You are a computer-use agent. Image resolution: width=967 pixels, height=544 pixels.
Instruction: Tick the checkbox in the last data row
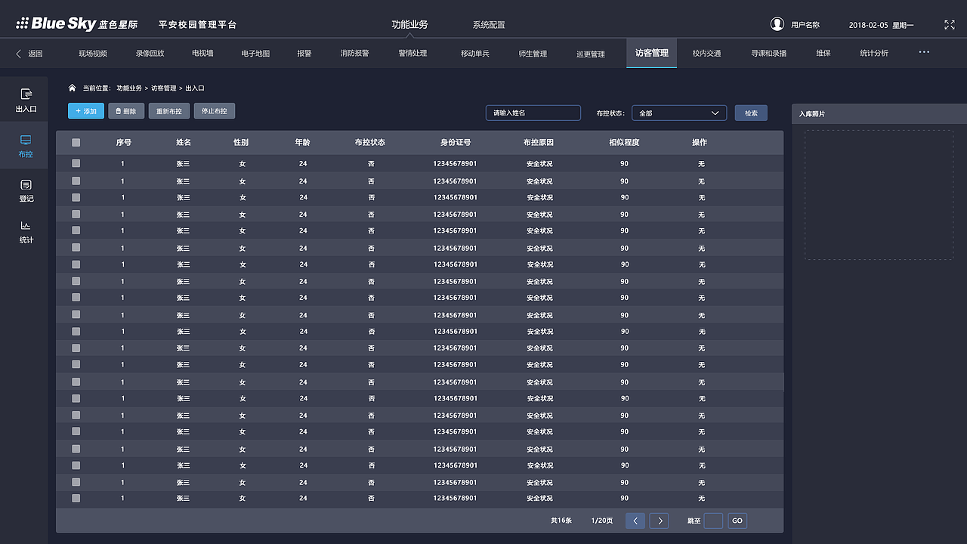[x=76, y=498]
